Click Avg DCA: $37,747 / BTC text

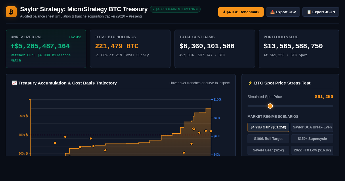point(202,55)
